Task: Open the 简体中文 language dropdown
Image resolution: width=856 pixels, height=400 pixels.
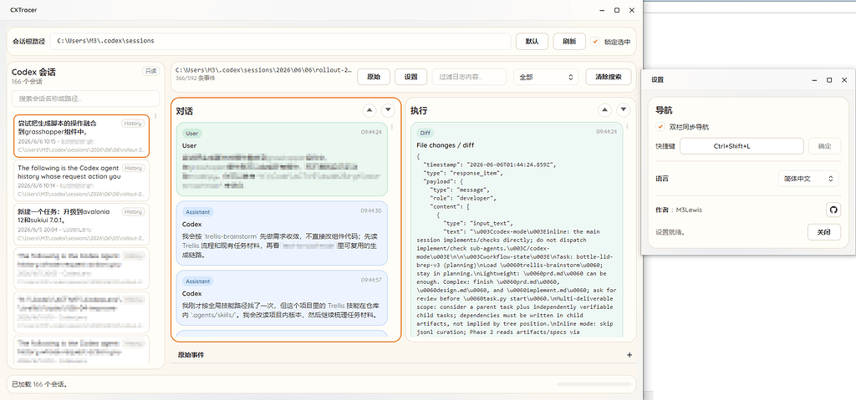Action: tap(808, 179)
